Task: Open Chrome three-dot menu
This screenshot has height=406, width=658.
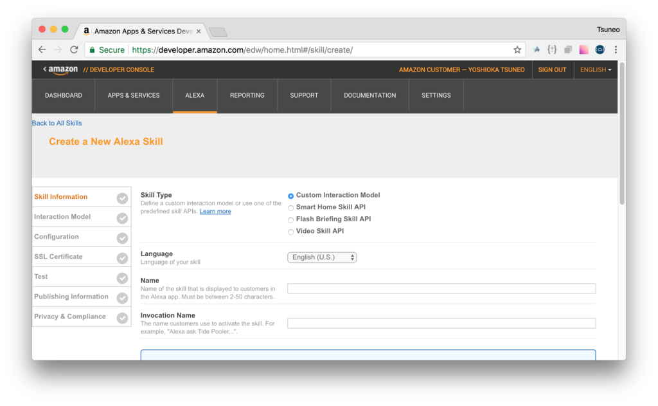Action: point(616,50)
